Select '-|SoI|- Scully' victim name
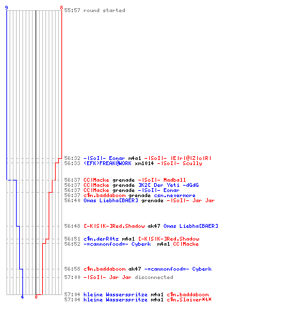This screenshot has height=320, width=288. tap(179, 163)
